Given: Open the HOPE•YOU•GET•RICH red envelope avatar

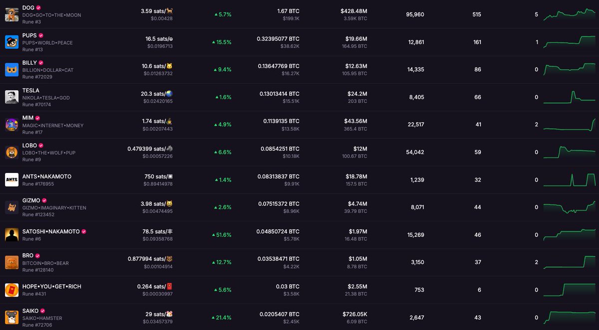Looking at the screenshot, I should [x=12, y=290].
